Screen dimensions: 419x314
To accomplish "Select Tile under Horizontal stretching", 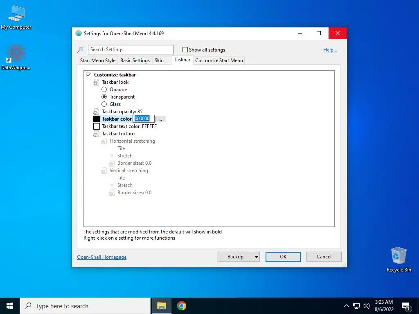I will [121, 148].
